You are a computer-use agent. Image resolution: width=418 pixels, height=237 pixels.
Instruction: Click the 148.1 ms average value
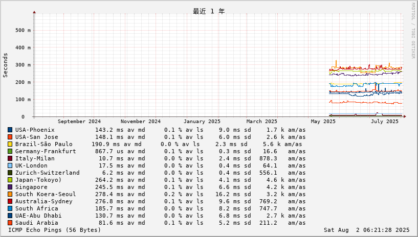(x=109, y=137)
